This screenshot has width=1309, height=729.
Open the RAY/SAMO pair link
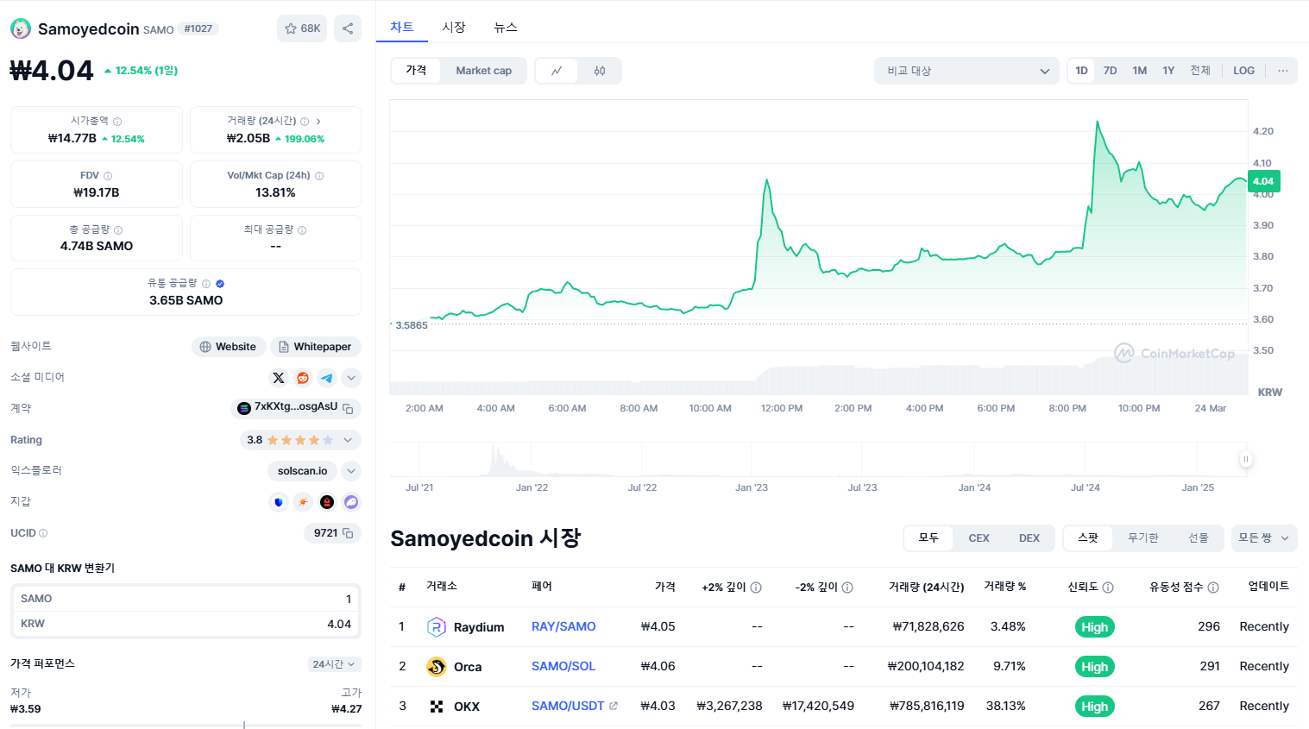pyautogui.click(x=563, y=626)
